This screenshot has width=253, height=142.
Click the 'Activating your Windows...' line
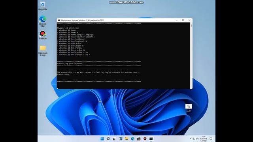(x=71, y=64)
